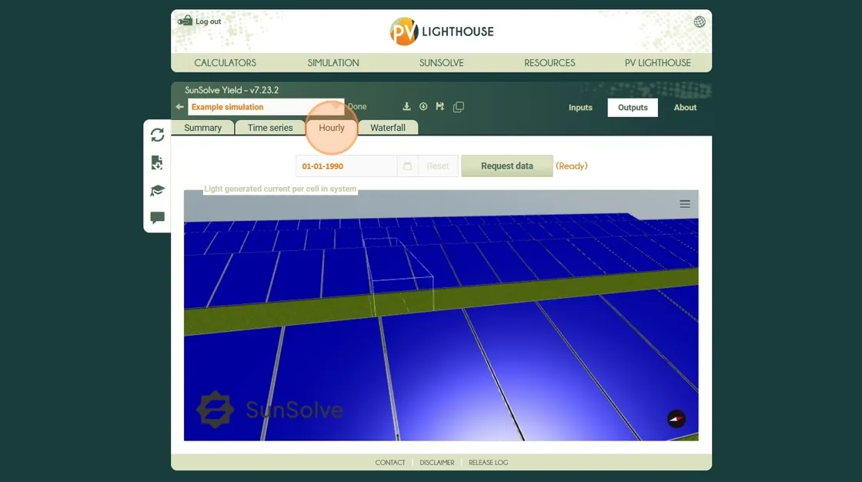Viewport: 862px width, 482px height.
Task: Click the date input field 01-01-1990
Action: point(346,166)
